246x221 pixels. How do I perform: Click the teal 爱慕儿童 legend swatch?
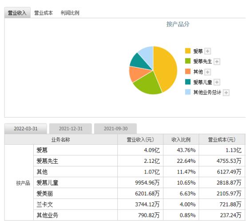(x=188, y=82)
